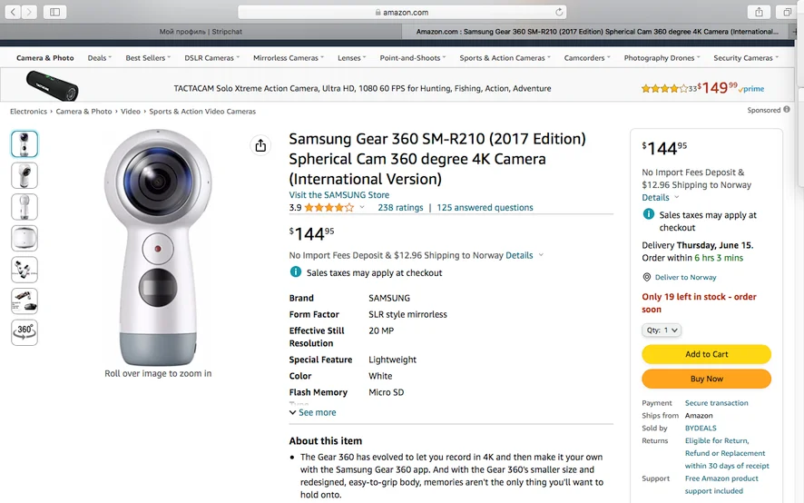Select the second product image thumbnail

click(25, 175)
